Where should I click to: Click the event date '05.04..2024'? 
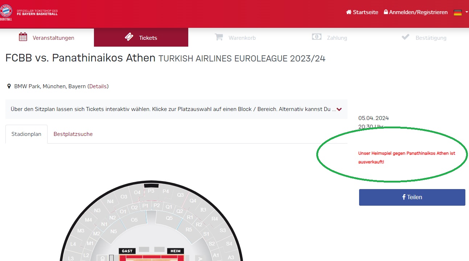tap(374, 118)
